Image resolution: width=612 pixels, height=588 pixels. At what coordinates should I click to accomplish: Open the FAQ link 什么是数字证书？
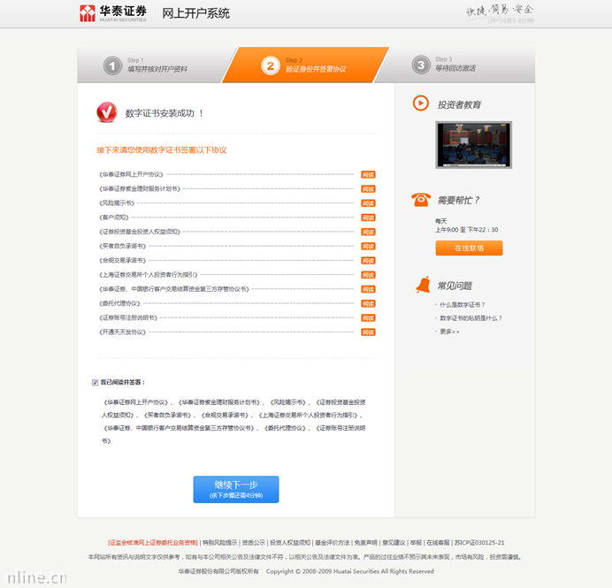coord(463,305)
